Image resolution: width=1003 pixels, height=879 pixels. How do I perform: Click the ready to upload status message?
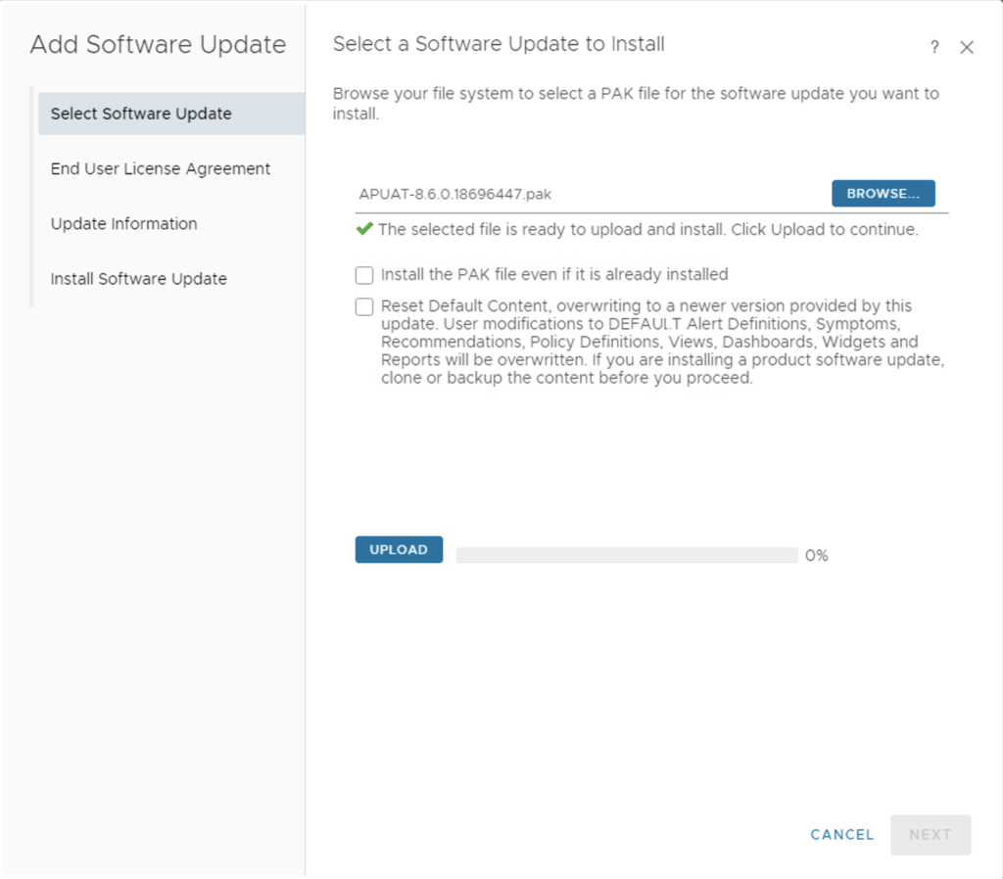click(x=647, y=230)
